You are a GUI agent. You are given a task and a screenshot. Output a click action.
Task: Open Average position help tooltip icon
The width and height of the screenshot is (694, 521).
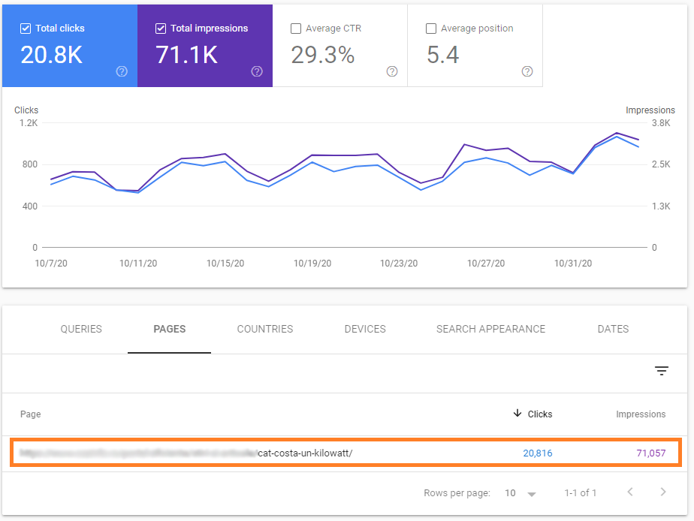[527, 71]
